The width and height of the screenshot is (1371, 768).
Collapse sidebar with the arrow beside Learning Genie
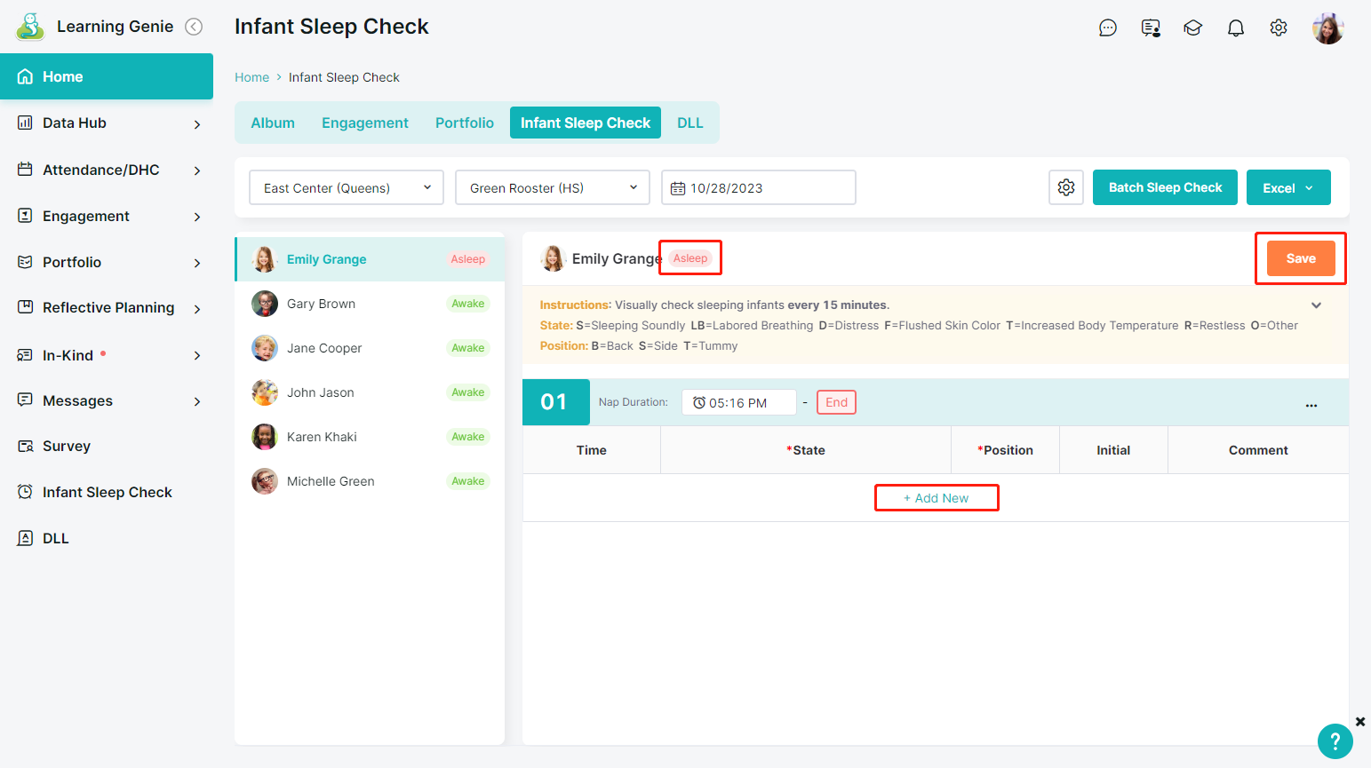194,27
